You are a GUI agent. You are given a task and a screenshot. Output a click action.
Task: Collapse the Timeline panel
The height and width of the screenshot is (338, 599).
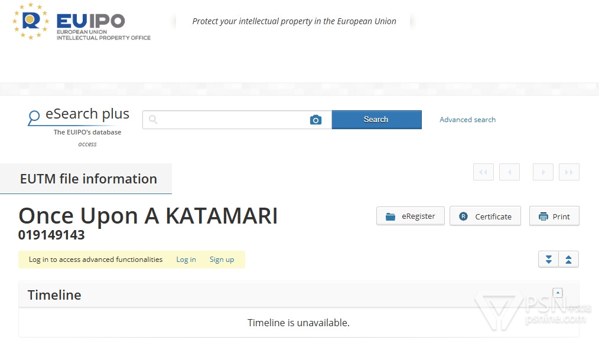coord(558,293)
